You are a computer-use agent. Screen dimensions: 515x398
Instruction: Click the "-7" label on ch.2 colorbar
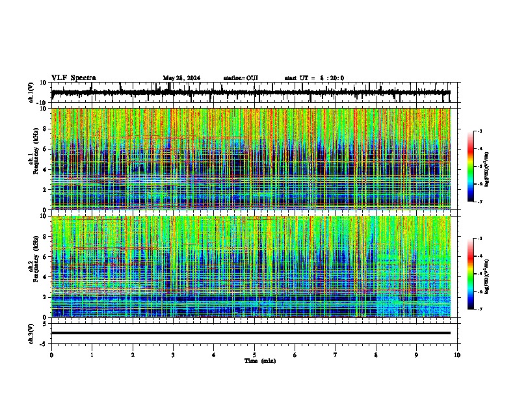[x=480, y=310]
